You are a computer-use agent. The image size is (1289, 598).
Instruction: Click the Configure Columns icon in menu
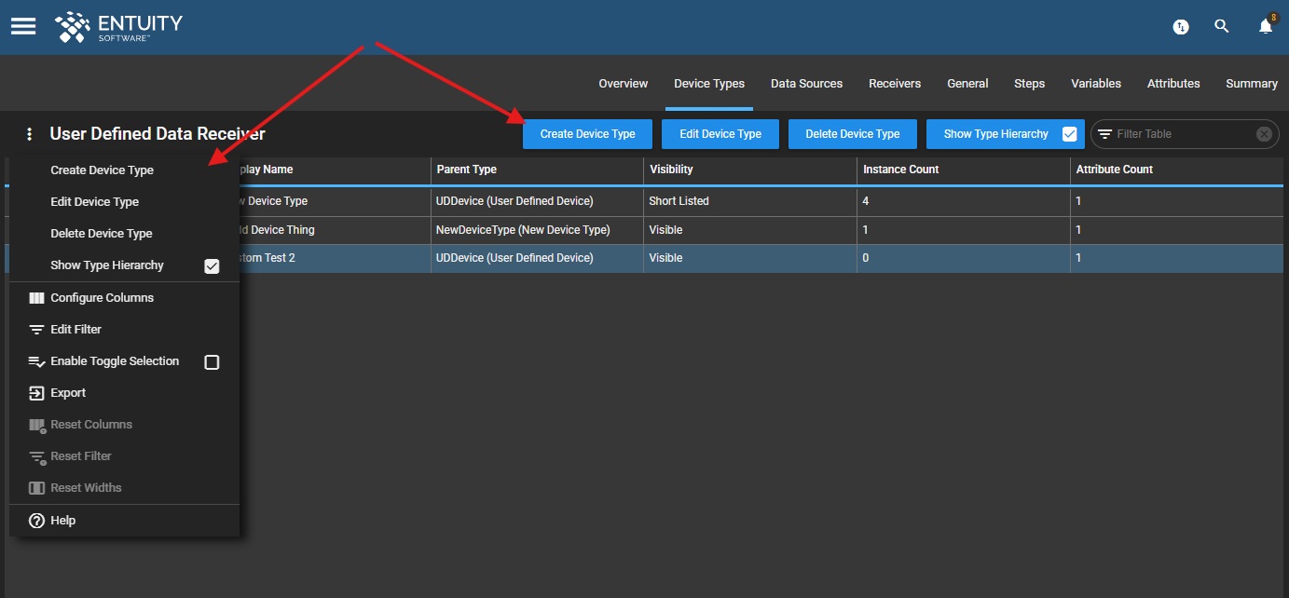tap(36, 298)
